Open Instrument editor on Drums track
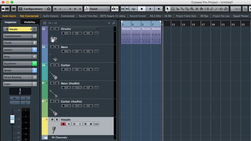This screenshot has width=251, height=141. (80, 33)
